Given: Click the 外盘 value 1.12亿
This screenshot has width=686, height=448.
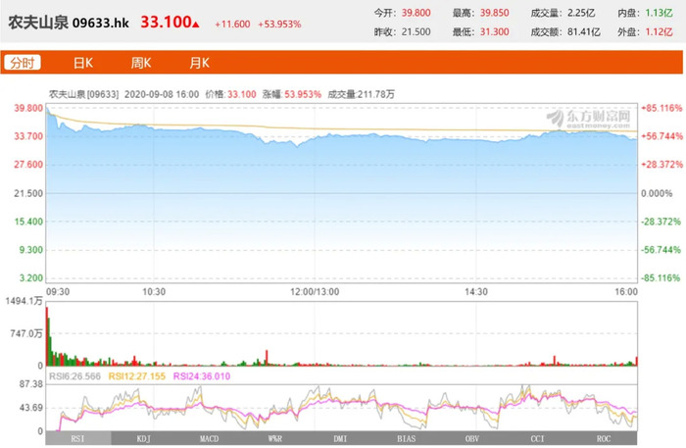Looking at the screenshot, I should point(659,32).
